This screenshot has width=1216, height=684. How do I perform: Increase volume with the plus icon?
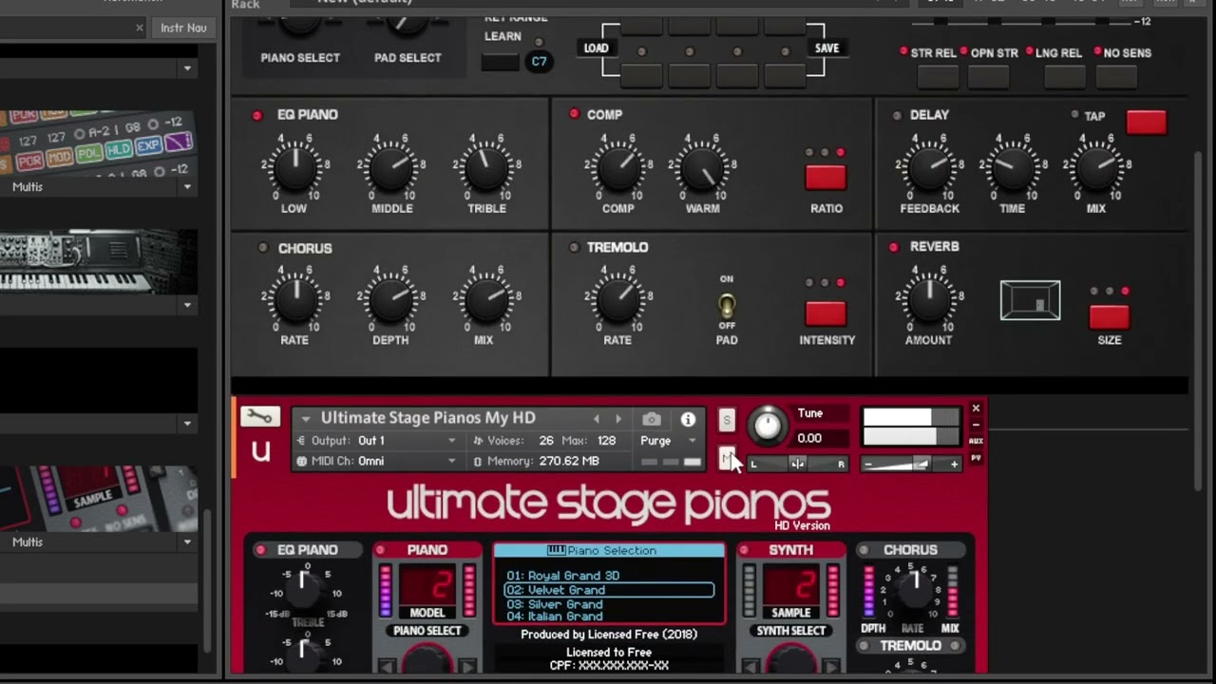coord(954,465)
